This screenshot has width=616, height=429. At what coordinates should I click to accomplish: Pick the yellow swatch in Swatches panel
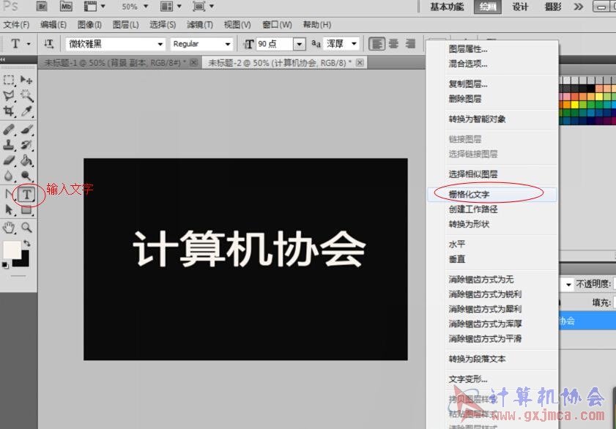click(575, 105)
